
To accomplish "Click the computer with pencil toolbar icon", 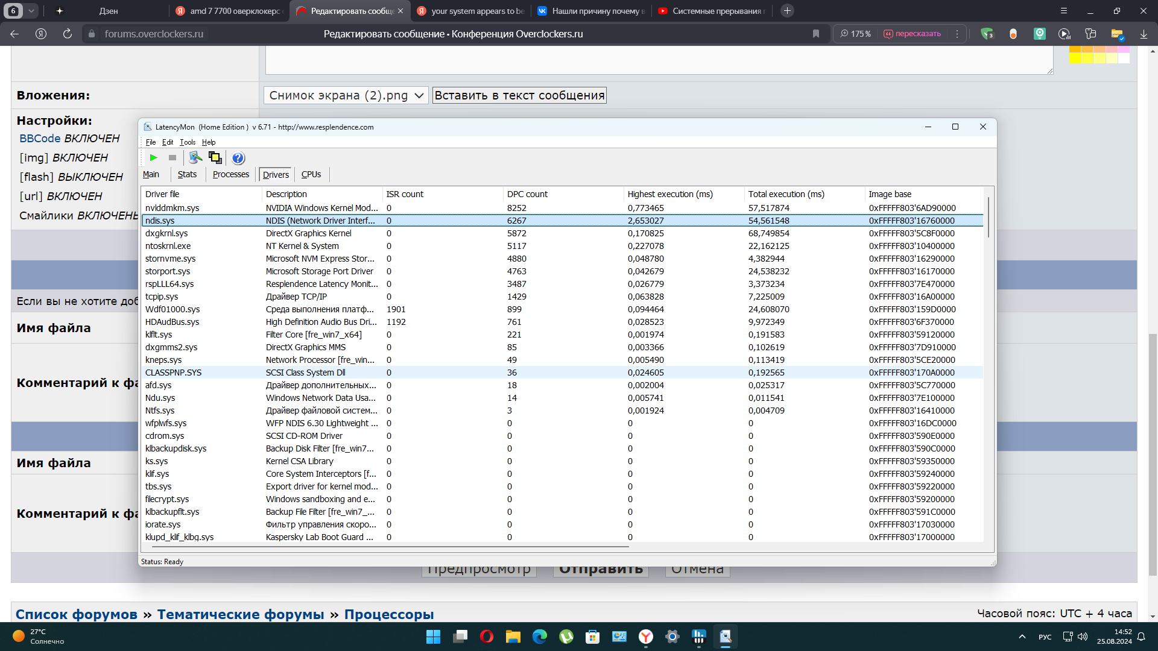I will click(195, 158).
